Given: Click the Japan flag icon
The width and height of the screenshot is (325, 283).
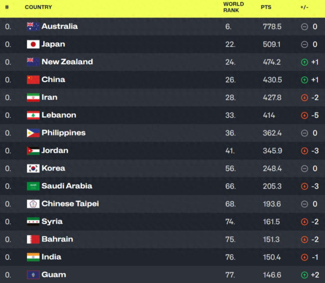Looking at the screenshot, I should coord(33,44).
